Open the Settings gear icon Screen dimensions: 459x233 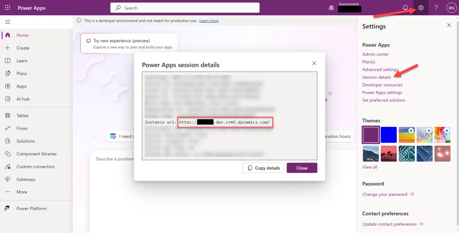421,7
